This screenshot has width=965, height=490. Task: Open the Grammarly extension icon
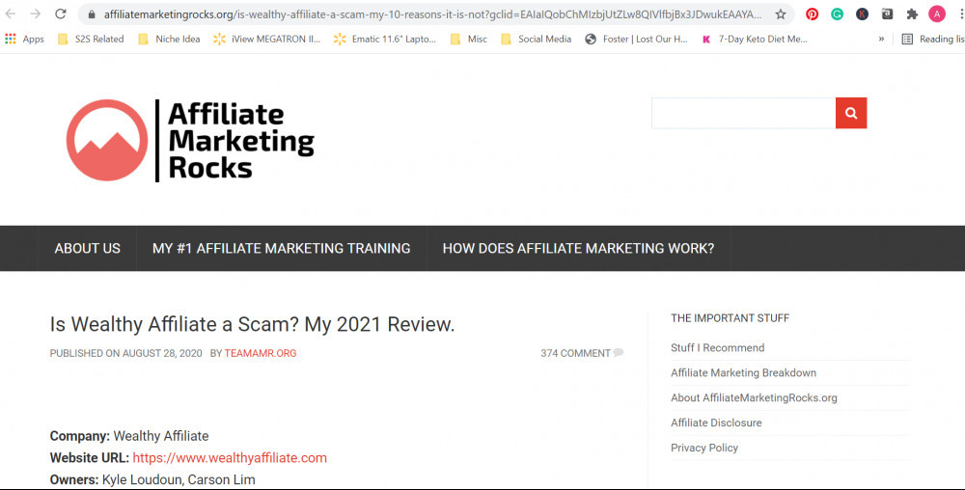(837, 14)
